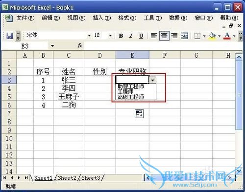Click horizontal scrollbar left arrow

coord(148,178)
